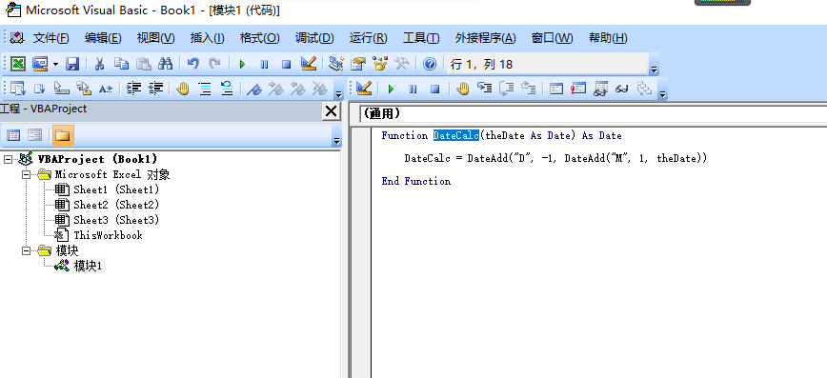
Task: Select Sheet2 (Sheet2) in project tree
Action: point(116,205)
